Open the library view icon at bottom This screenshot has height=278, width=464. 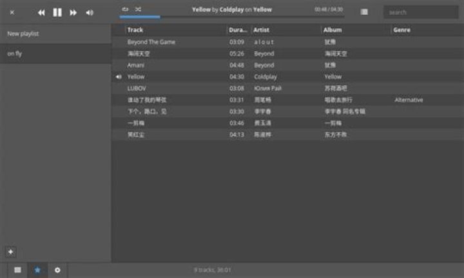point(18,270)
